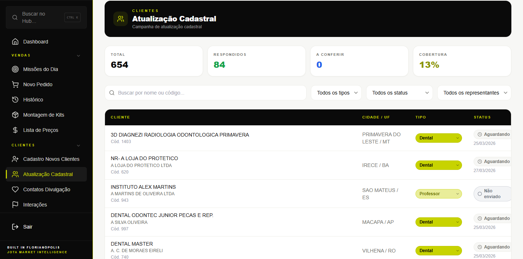Open Contatos Divulgação
The width and height of the screenshot is (523, 259).
click(x=46, y=189)
